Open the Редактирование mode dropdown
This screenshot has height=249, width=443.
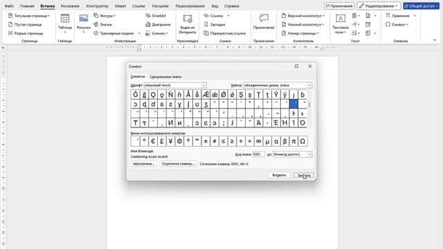click(379, 6)
